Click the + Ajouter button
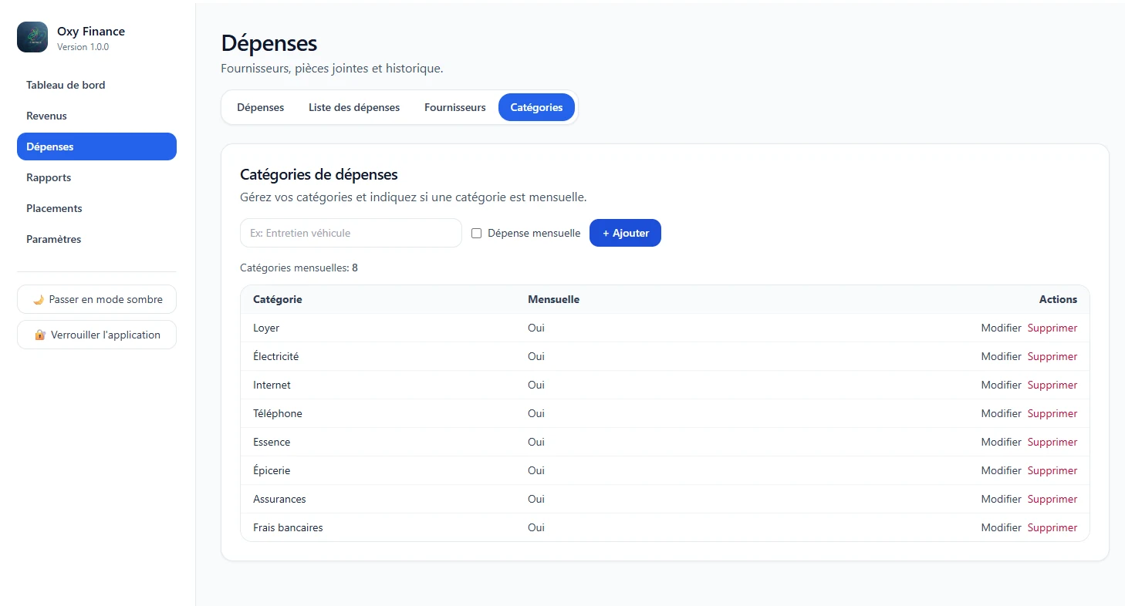 [625, 233]
